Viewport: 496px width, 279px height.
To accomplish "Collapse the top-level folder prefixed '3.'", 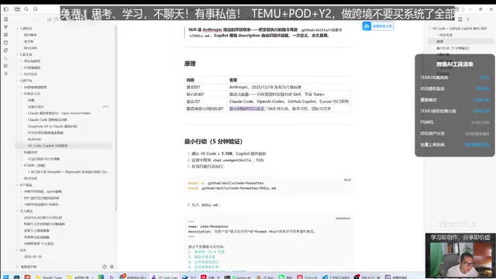I will click(x=17, y=81).
